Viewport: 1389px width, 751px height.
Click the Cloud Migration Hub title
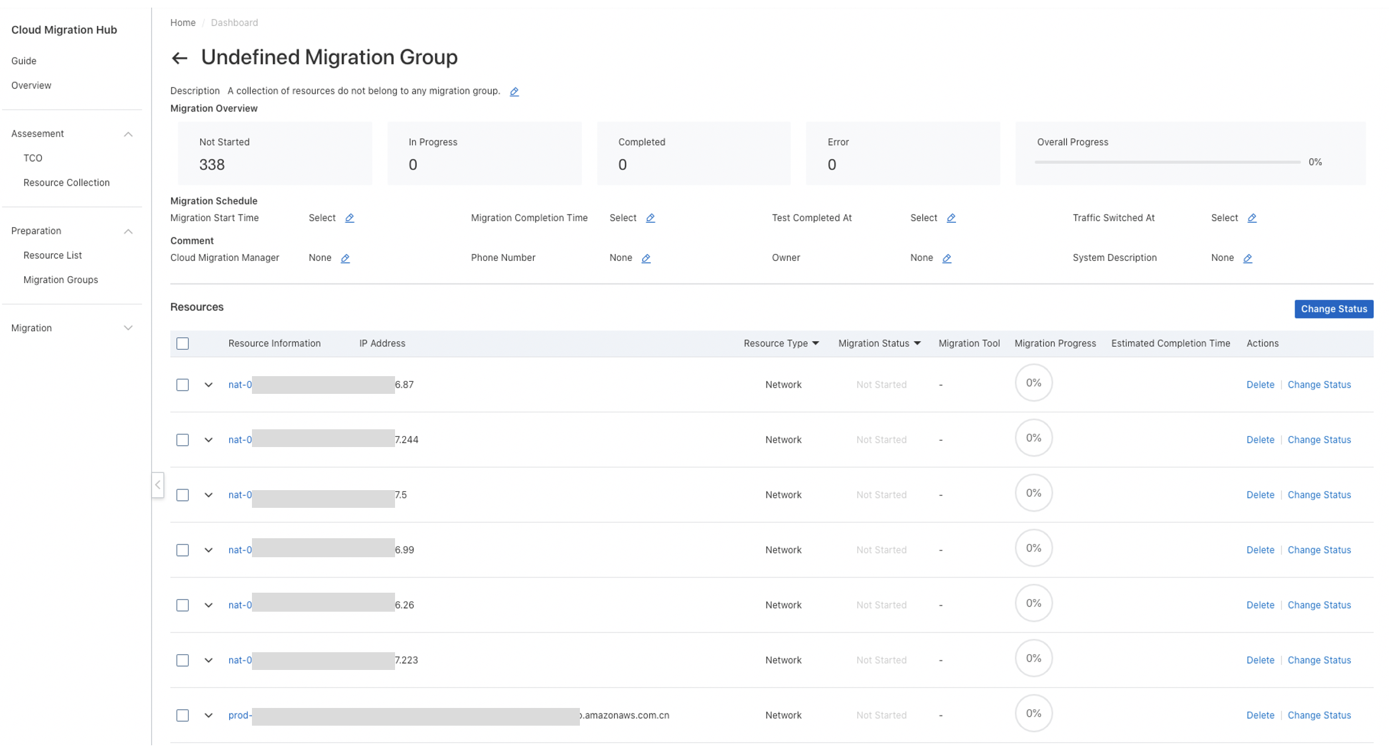click(64, 30)
